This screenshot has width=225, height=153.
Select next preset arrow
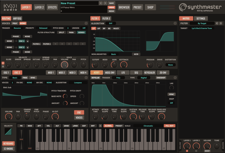[105, 3]
